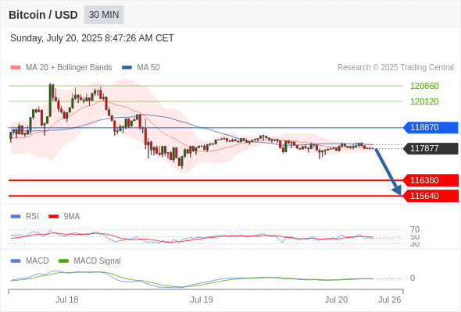
Task: Select the blue 118870 pivot price label
Action: (x=431, y=127)
